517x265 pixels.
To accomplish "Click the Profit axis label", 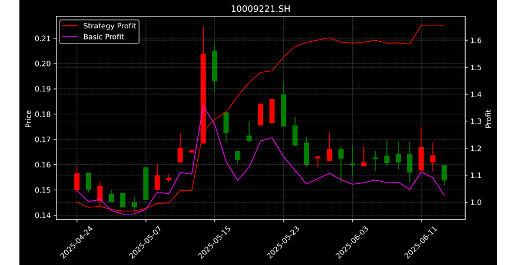I will (x=488, y=118).
